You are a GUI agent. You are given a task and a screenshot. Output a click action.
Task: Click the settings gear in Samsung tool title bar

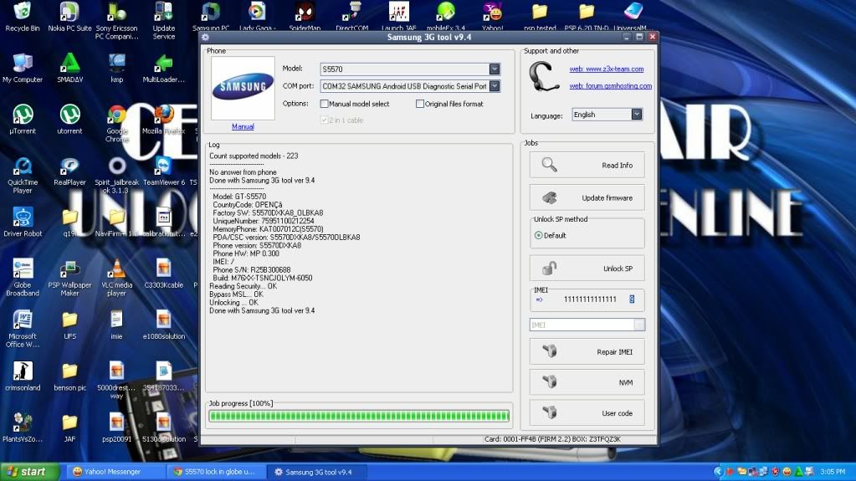click(x=205, y=37)
